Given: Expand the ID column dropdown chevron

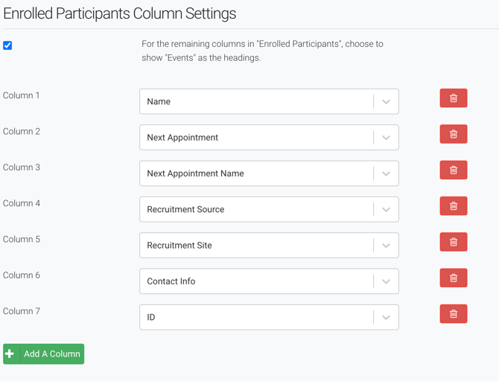Looking at the screenshot, I should [386, 318].
